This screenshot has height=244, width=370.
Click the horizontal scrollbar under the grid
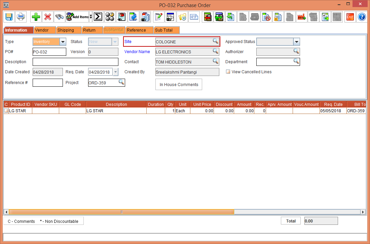pos(121,212)
